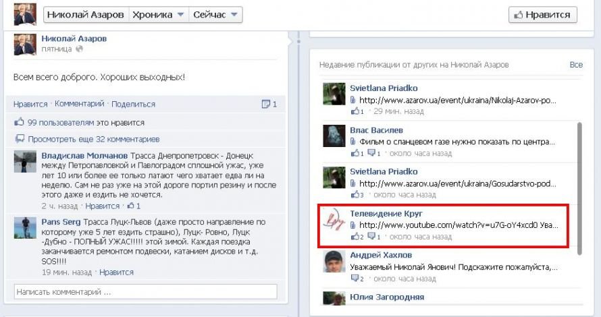
Task: Click Поделиться under the post
Action: click(x=133, y=105)
